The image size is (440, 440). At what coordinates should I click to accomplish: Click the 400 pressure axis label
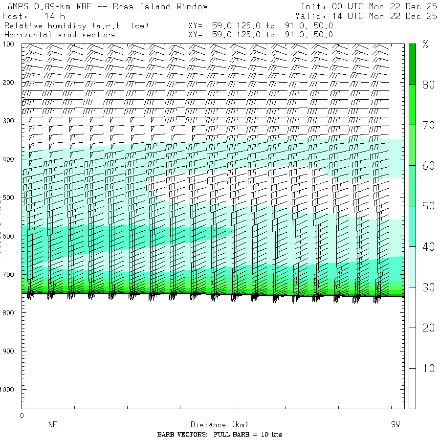tap(8, 159)
